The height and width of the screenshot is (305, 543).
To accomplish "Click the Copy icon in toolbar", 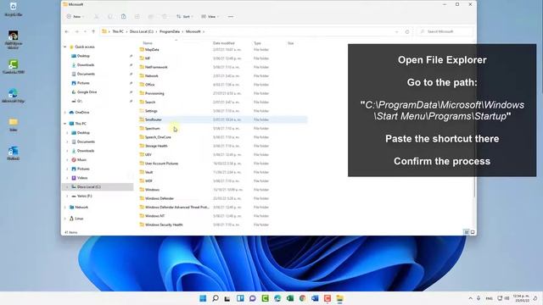I will (110, 17).
